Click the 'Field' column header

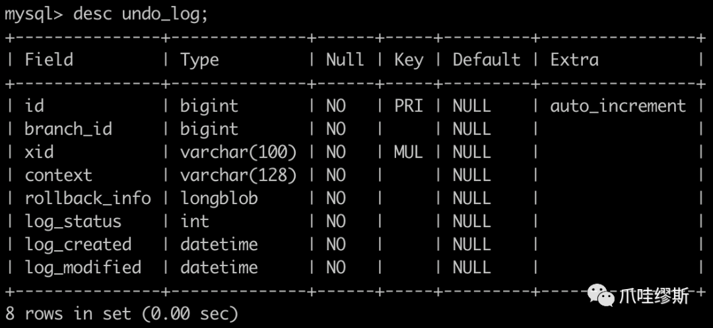(49, 60)
